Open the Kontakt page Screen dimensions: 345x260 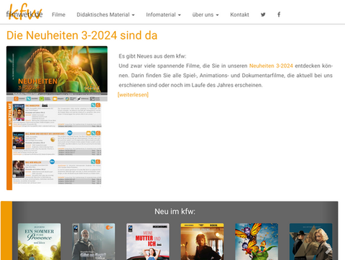tap(239, 14)
